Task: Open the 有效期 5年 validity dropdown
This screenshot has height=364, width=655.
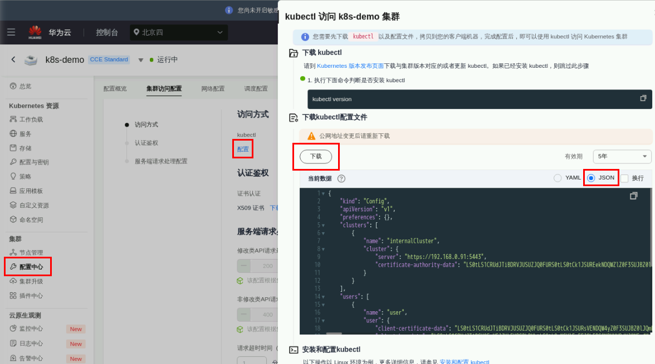Action: [x=622, y=156]
